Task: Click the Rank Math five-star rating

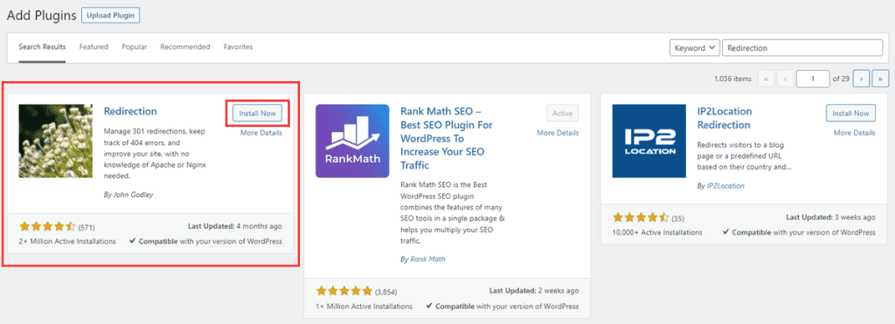Action: click(344, 292)
